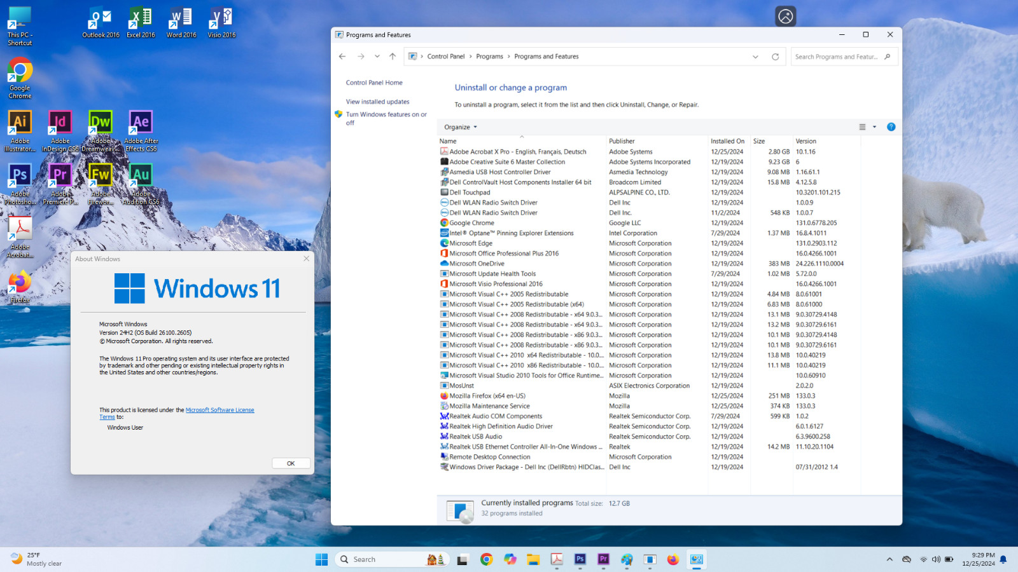The height and width of the screenshot is (572, 1018).
Task: Open the view options dropdown arrow
Action: click(874, 127)
